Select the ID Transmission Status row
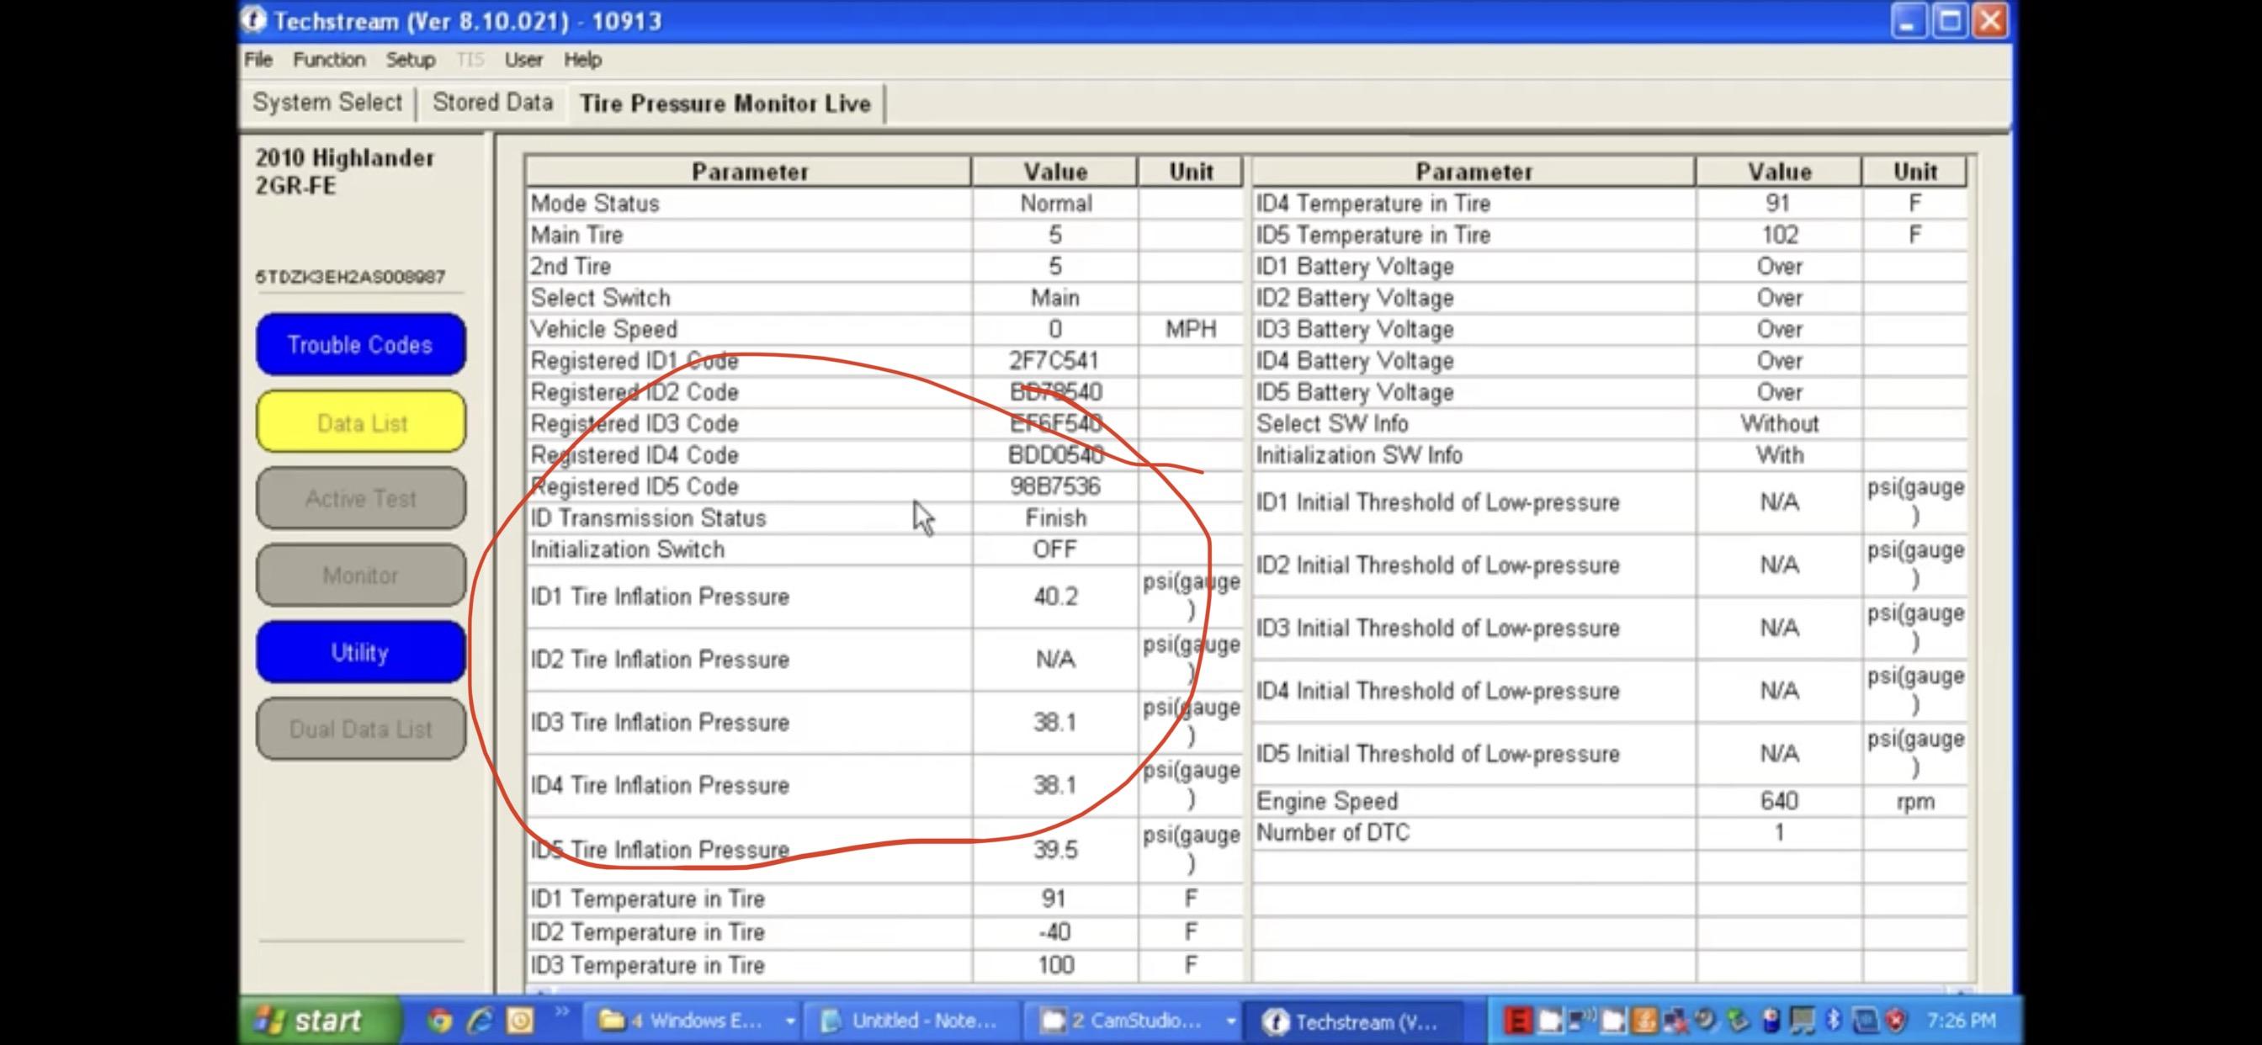 (884, 518)
